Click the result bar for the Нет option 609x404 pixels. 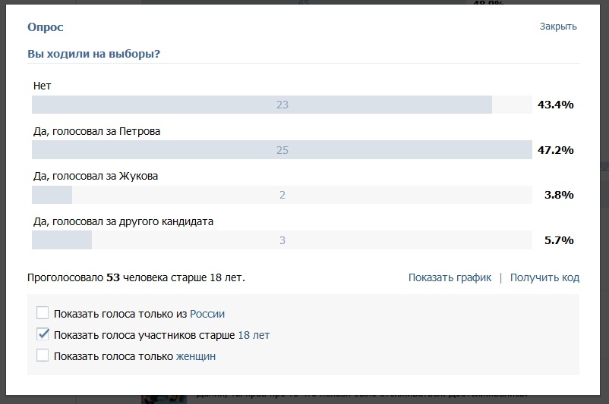[x=282, y=105]
